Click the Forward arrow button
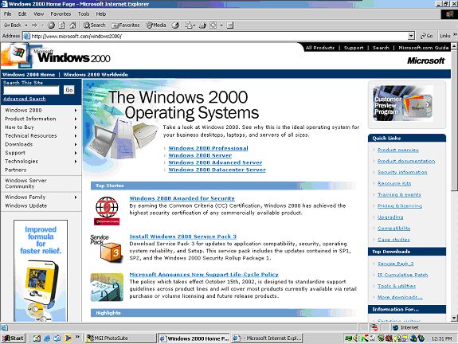This screenshot has width=458, height=344. tap(35, 25)
